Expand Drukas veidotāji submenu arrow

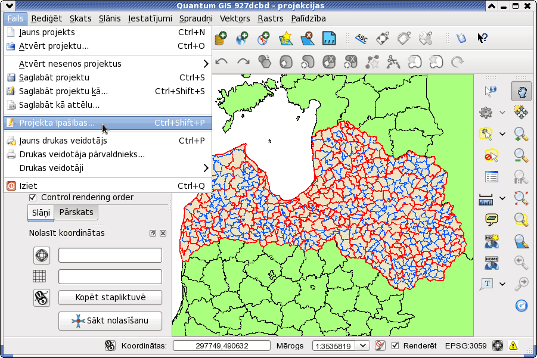tap(206, 168)
